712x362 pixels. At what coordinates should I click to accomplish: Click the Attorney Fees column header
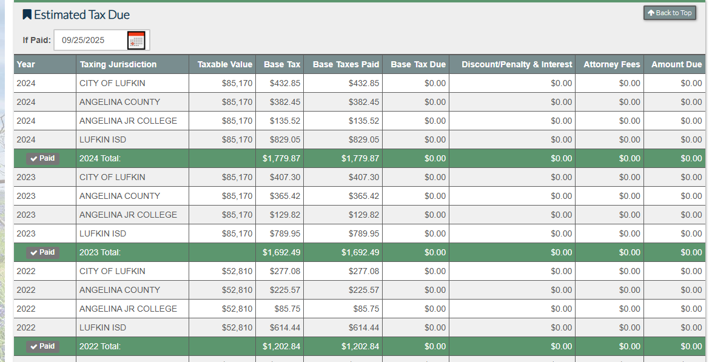[611, 64]
